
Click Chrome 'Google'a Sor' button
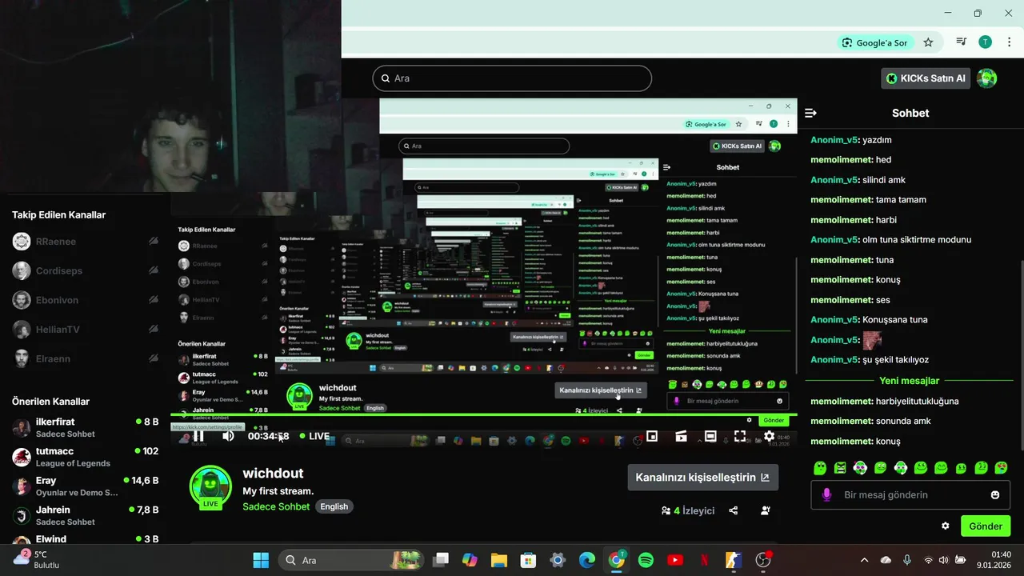[875, 42]
